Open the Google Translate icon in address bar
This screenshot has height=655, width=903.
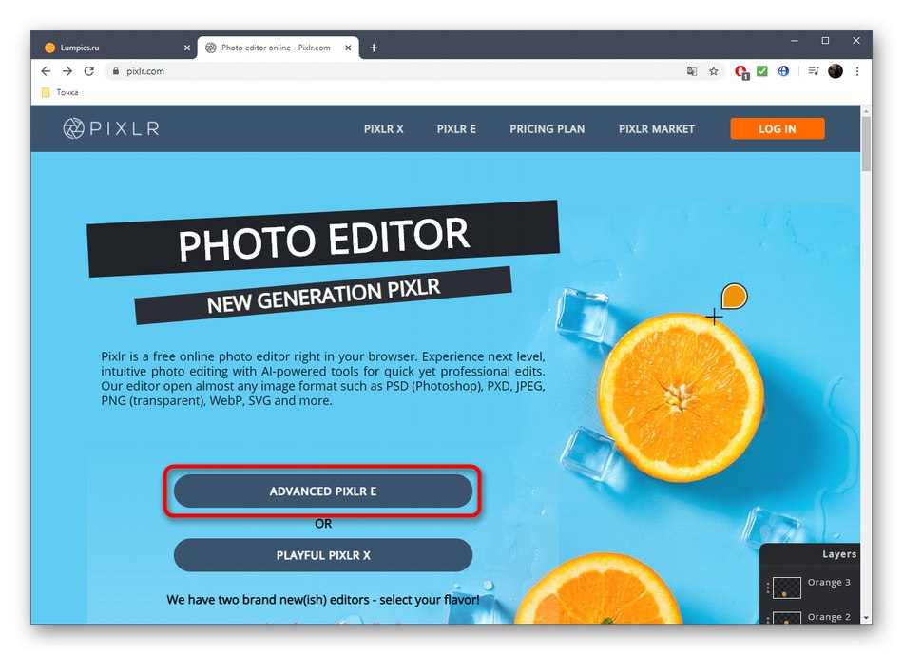click(692, 70)
